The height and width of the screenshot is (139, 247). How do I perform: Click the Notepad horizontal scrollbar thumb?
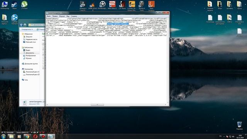(x=97, y=105)
